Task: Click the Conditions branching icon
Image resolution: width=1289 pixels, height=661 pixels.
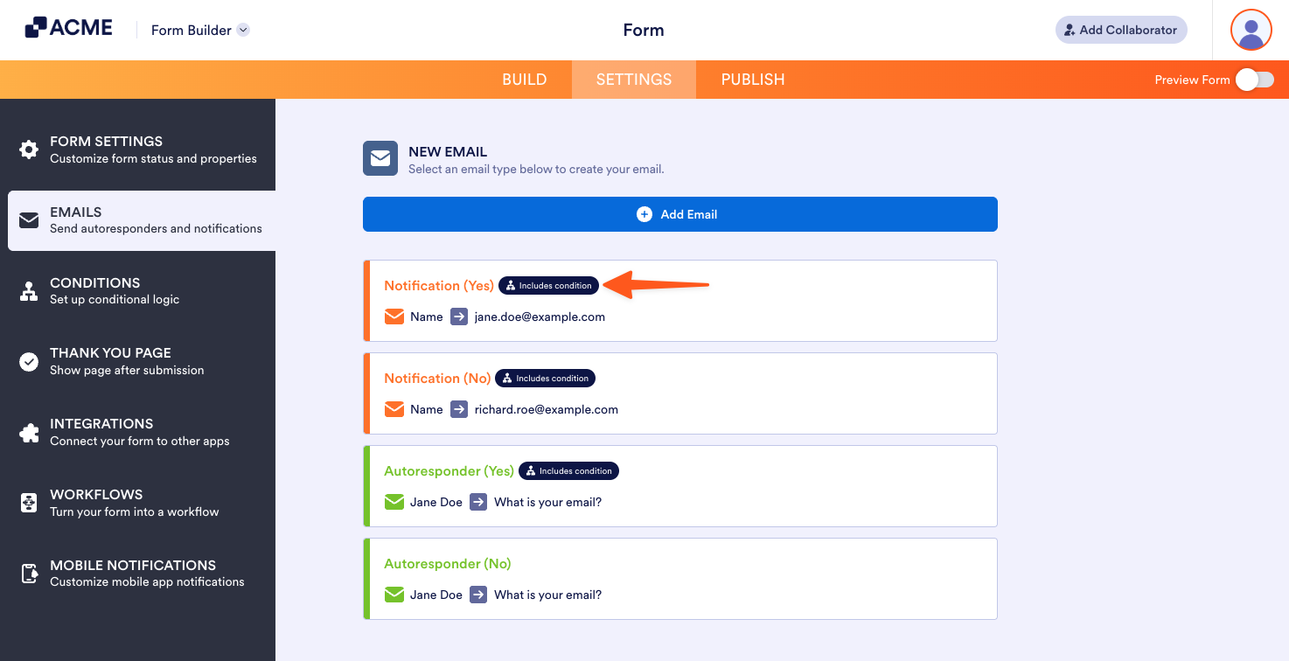Action: click(29, 291)
